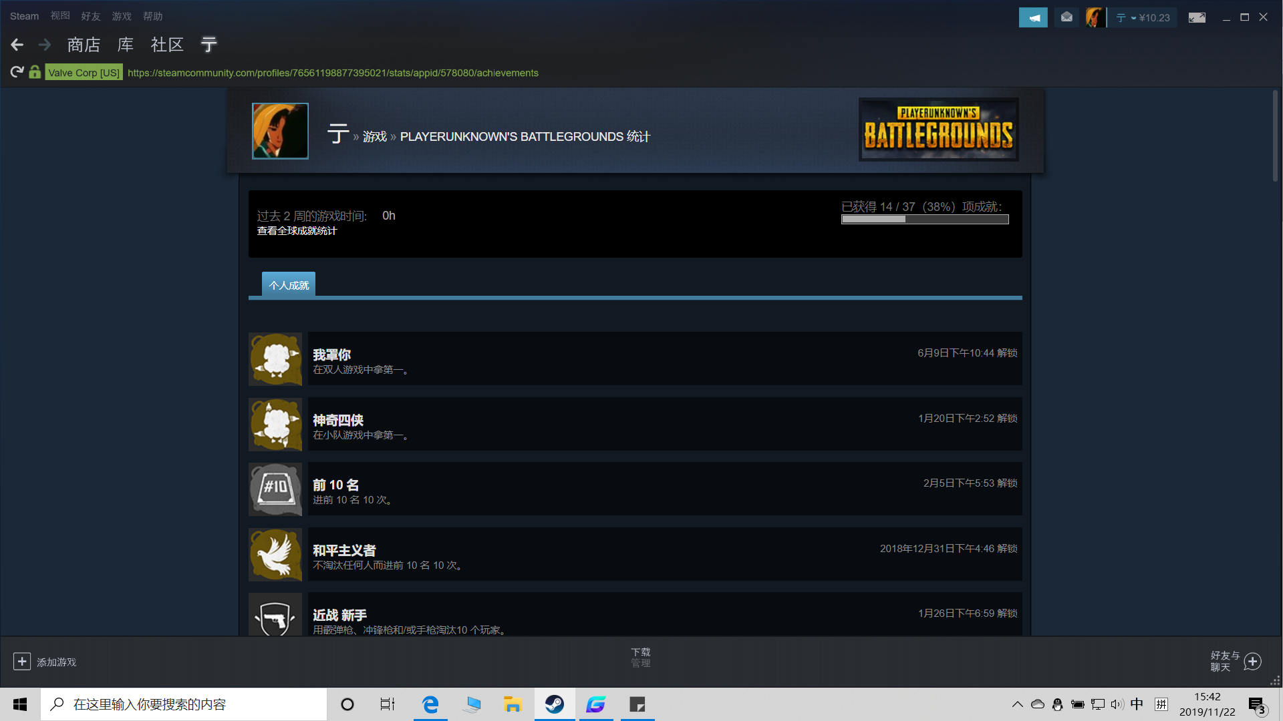Click the volume speaker tray icon
This screenshot has width=1283, height=721.
(1117, 704)
